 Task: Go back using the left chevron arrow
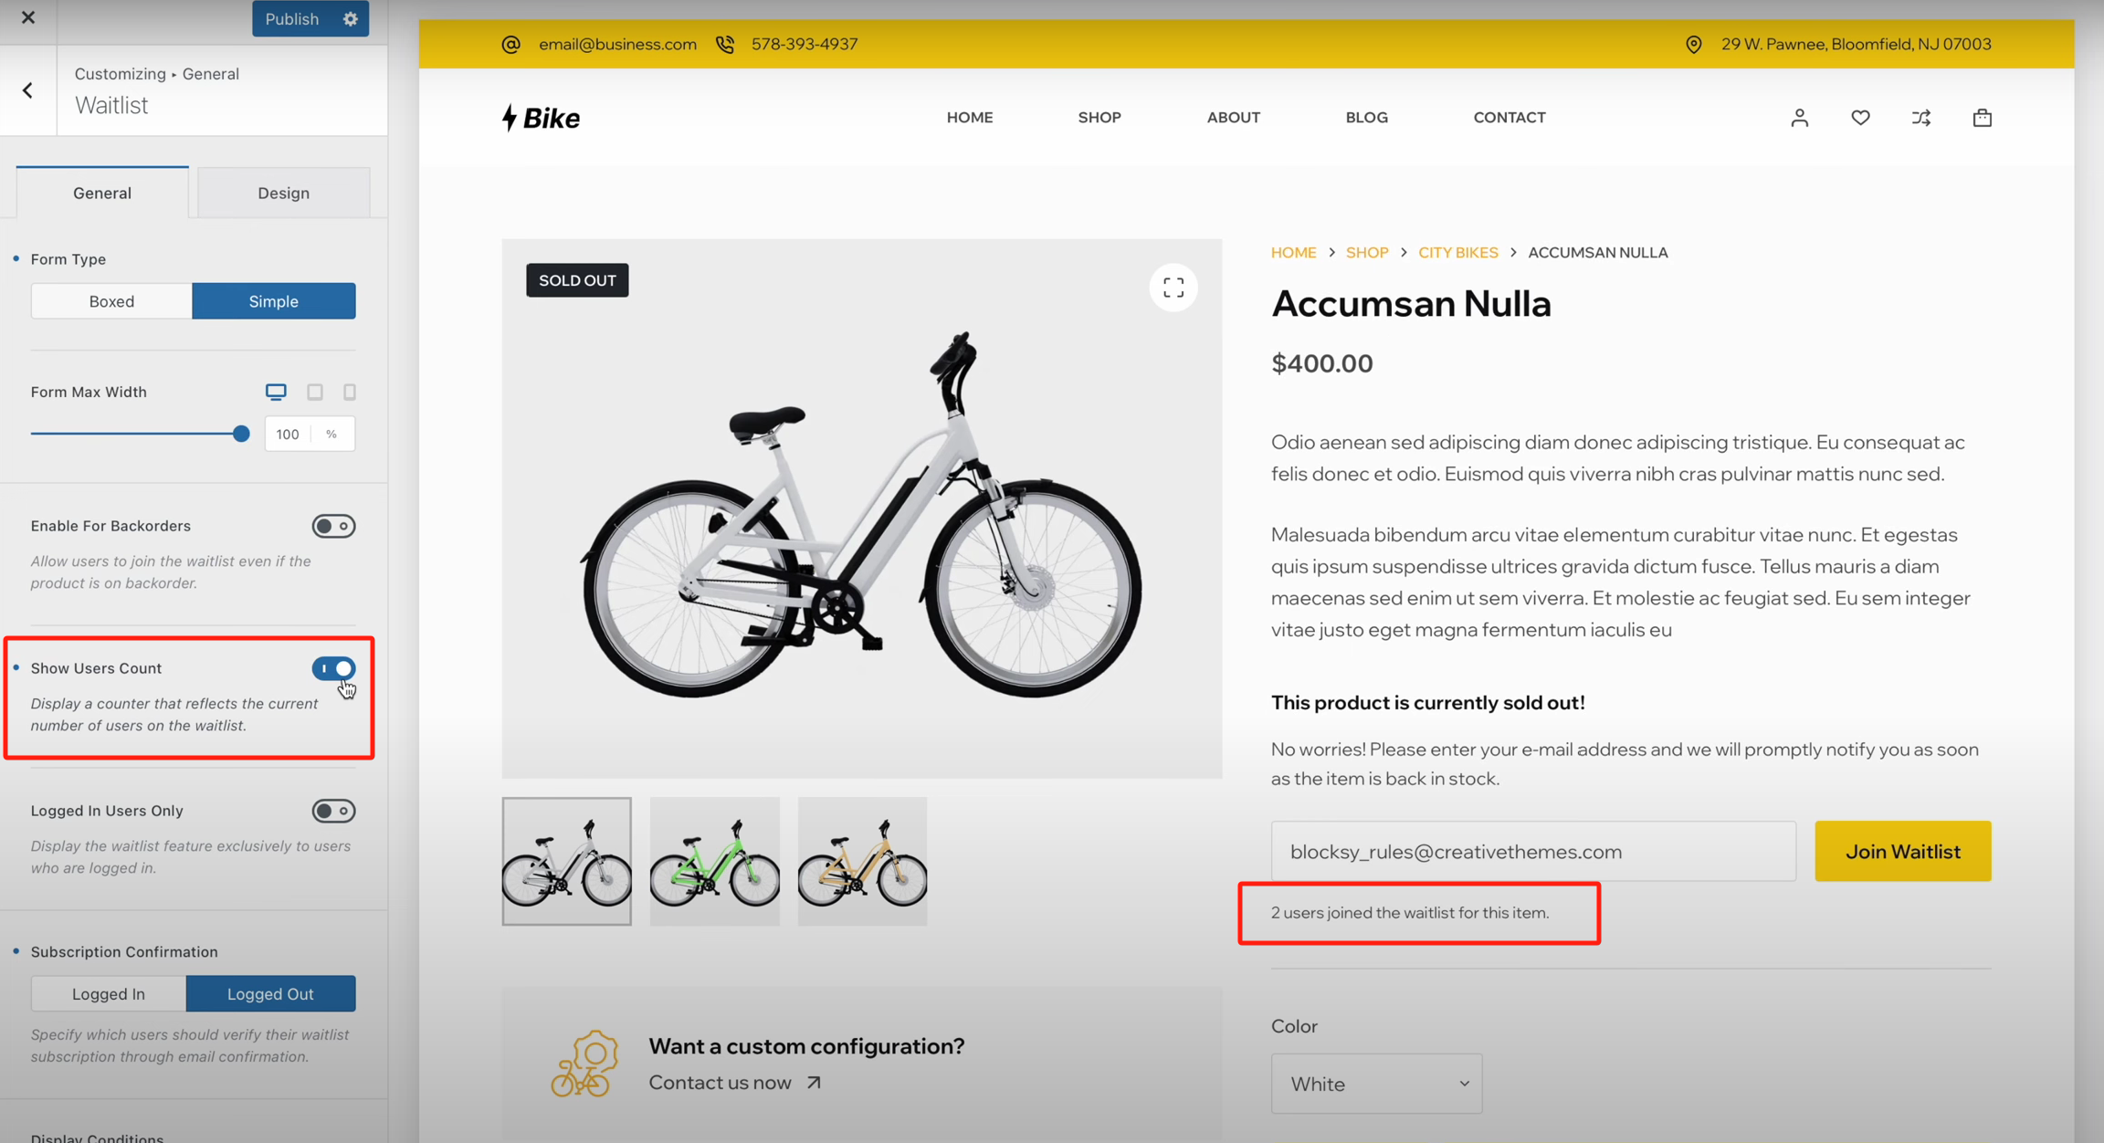point(28,90)
